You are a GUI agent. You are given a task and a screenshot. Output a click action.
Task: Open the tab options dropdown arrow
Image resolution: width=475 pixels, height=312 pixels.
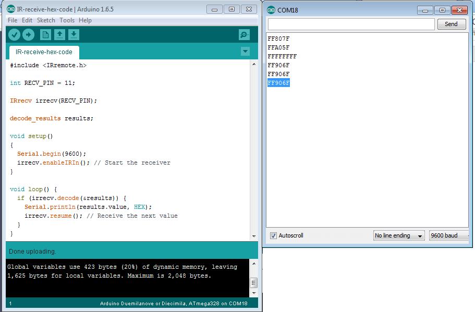pyautogui.click(x=245, y=51)
